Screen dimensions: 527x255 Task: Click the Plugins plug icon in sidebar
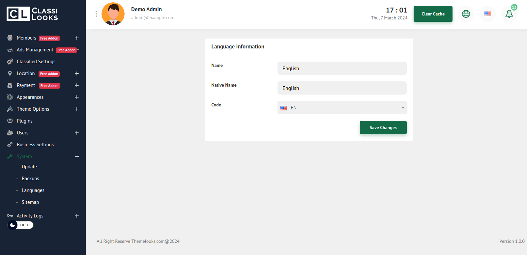point(10,121)
